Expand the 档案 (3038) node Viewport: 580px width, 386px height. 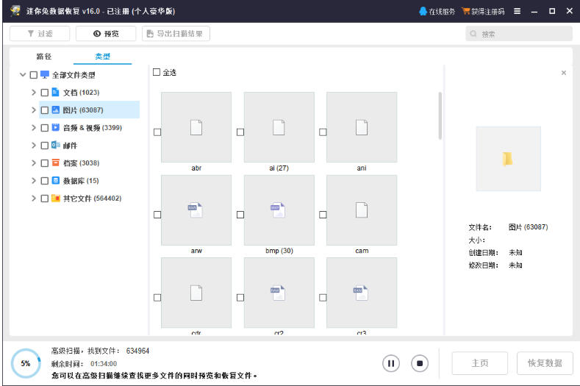34,162
